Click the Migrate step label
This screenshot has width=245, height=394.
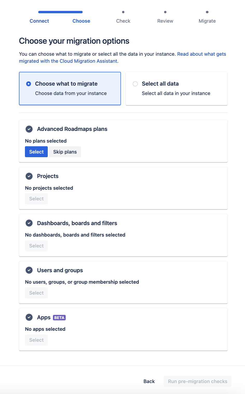(x=207, y=21)
